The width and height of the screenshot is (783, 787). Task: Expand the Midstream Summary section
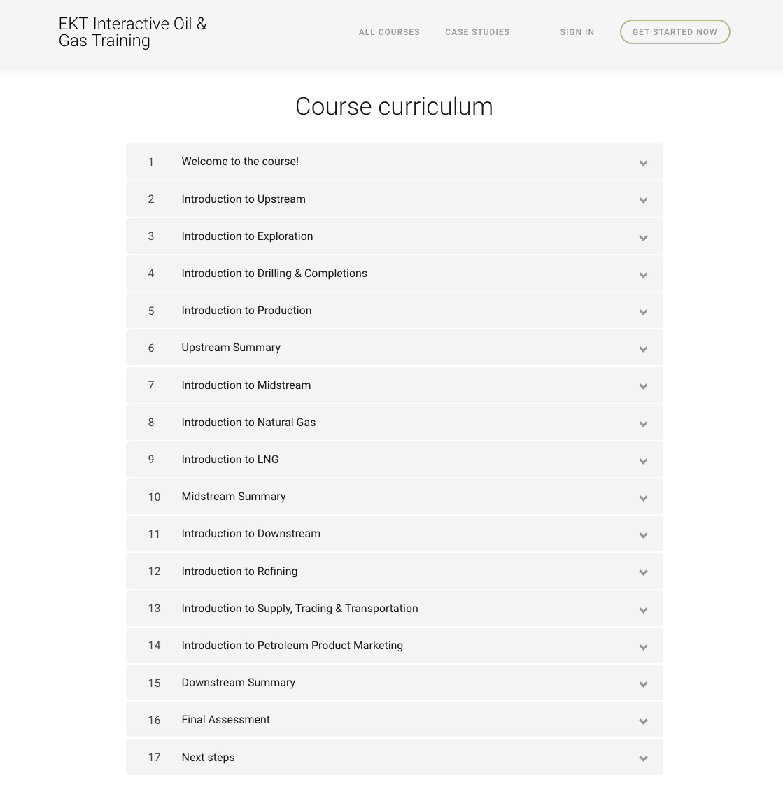click(x=643, y=498)
